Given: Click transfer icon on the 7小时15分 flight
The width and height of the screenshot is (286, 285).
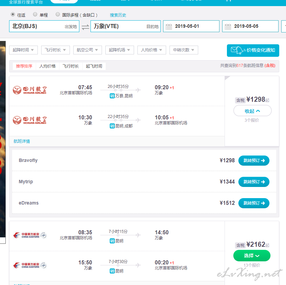Looking at the screenshot, I should (112, 241).
